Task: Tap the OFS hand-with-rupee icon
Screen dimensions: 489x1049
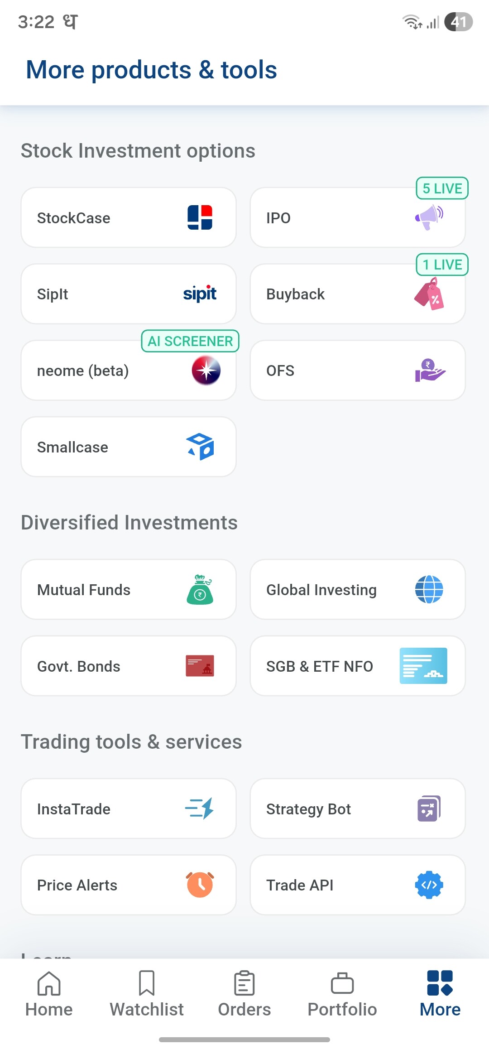Action: [x=430, y=370]
